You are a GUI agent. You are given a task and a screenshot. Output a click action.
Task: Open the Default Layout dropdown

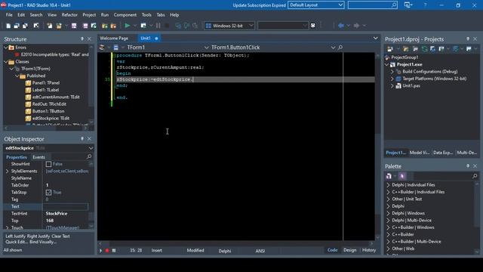point(340,5)
